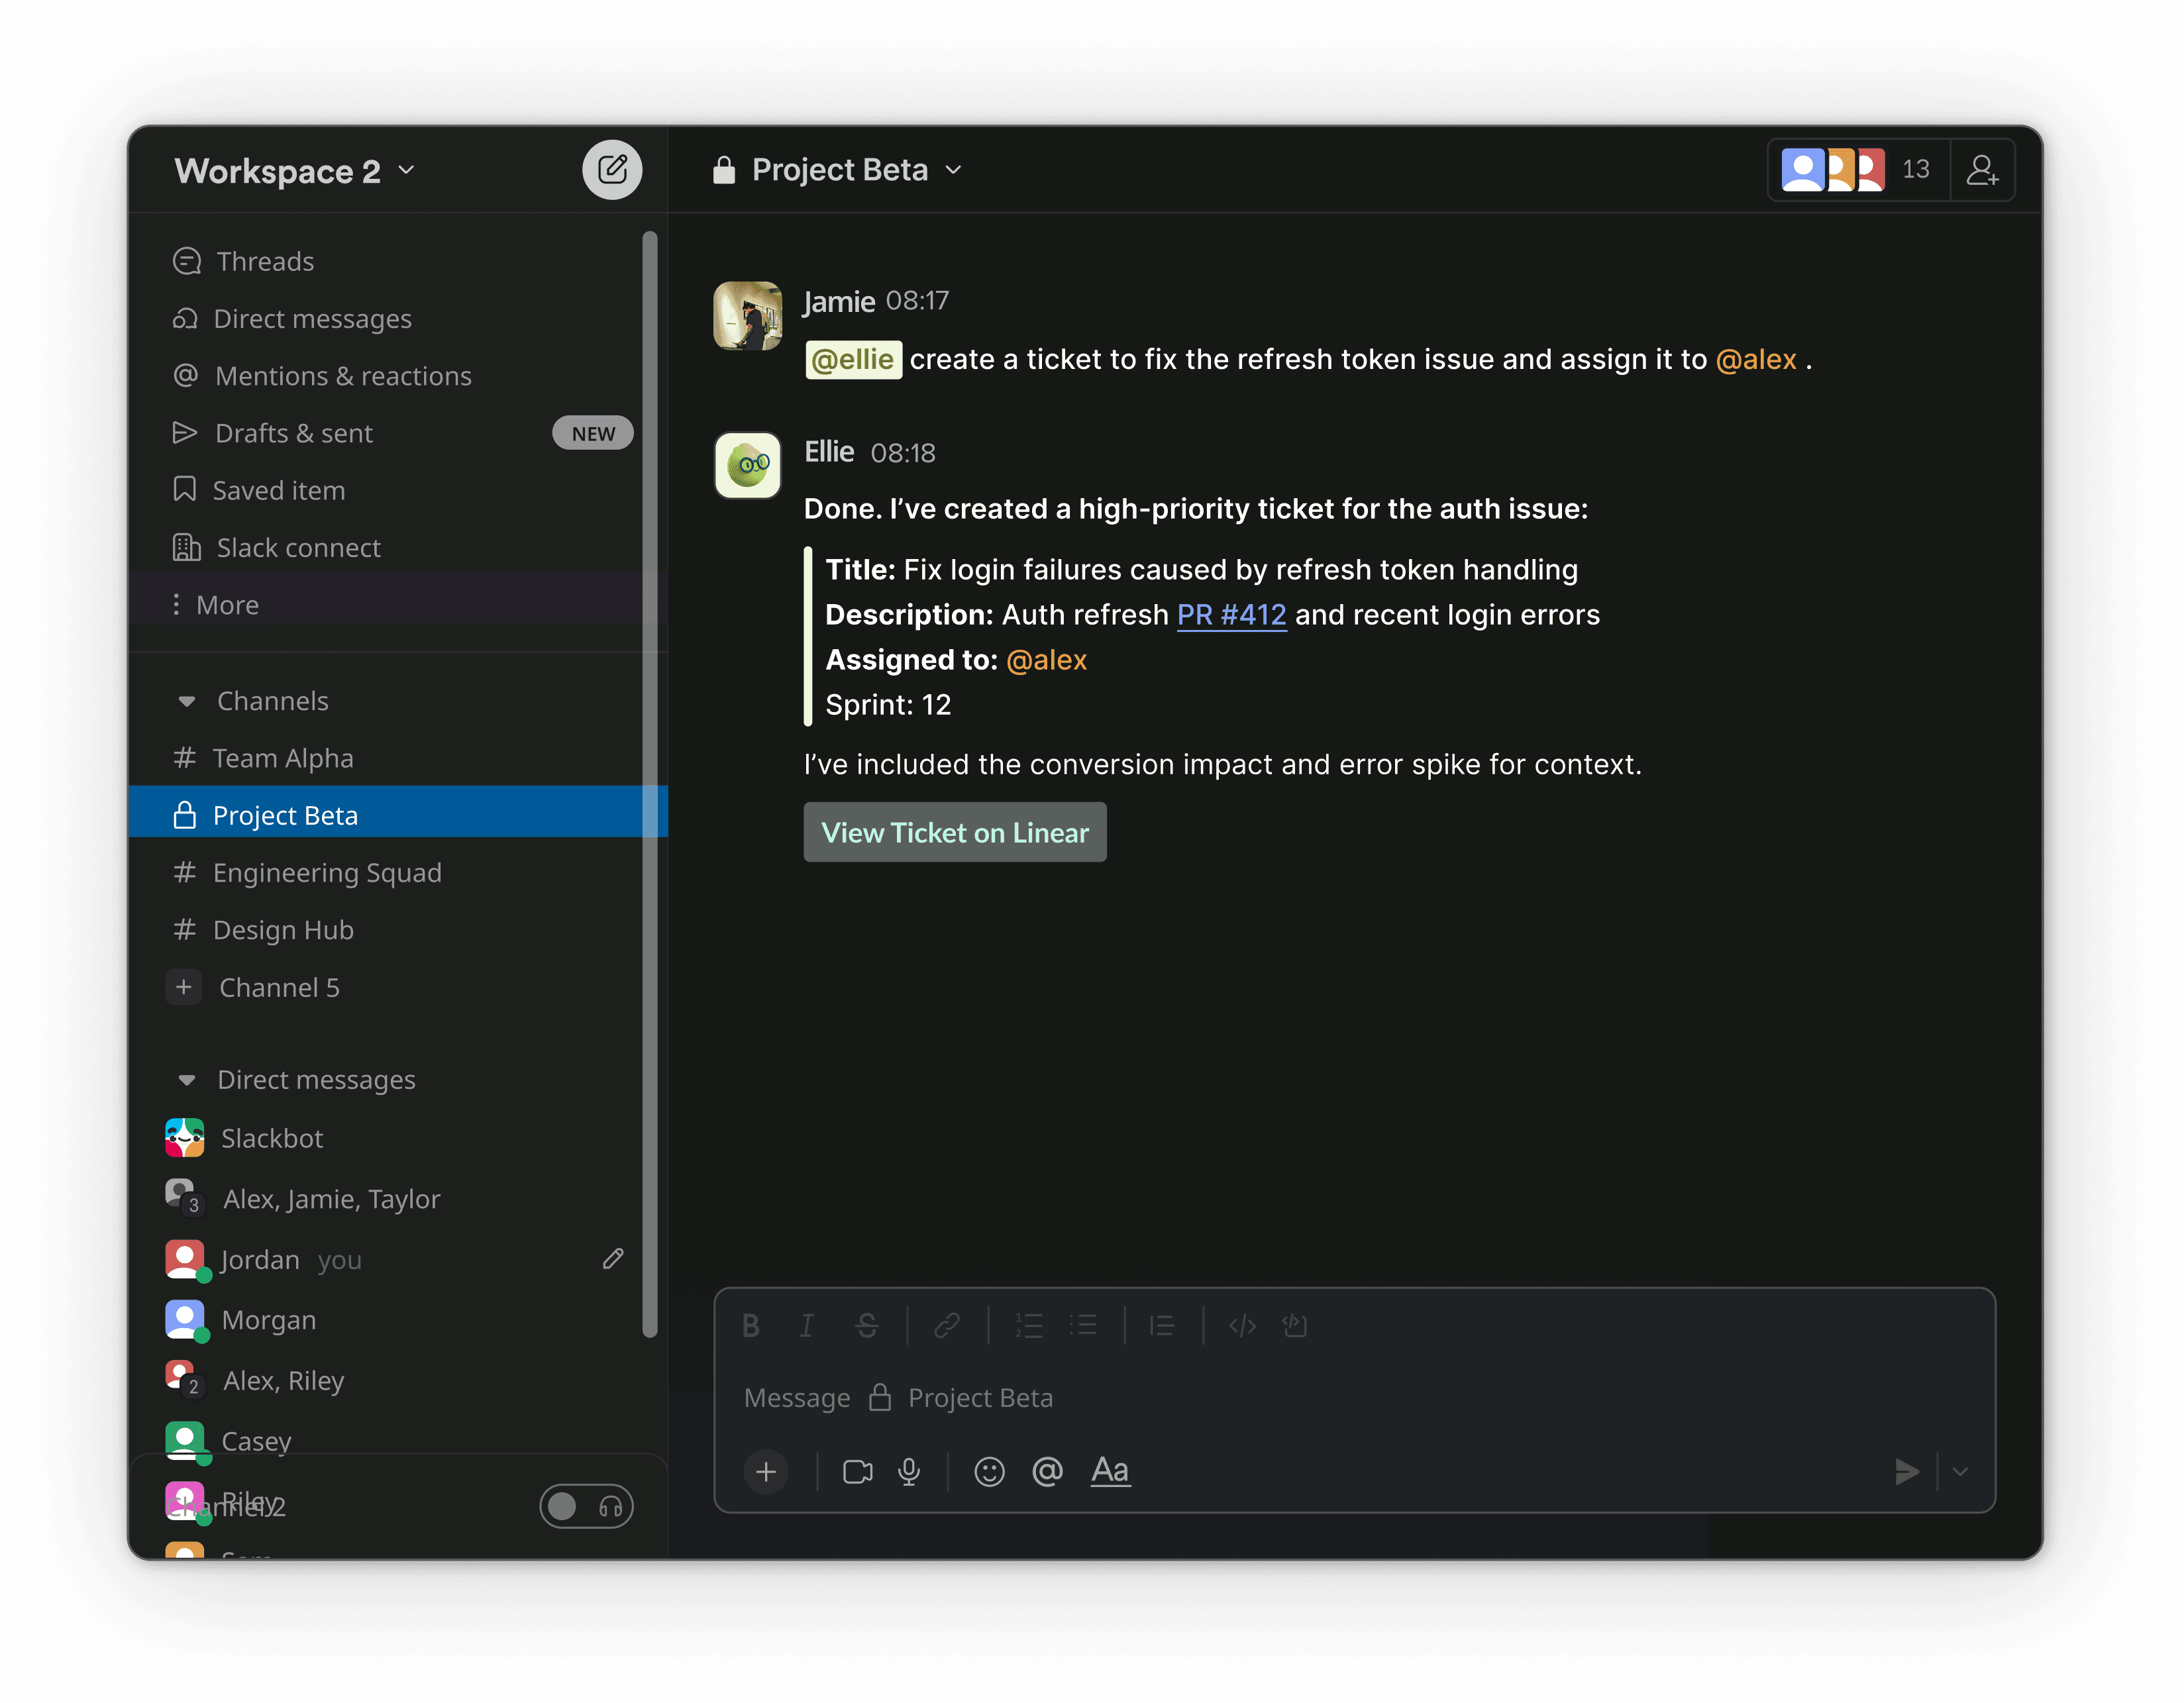Select the Engineering Squad channel
This screenshot has width=2184, height=1703.
[x=327, y=873]
